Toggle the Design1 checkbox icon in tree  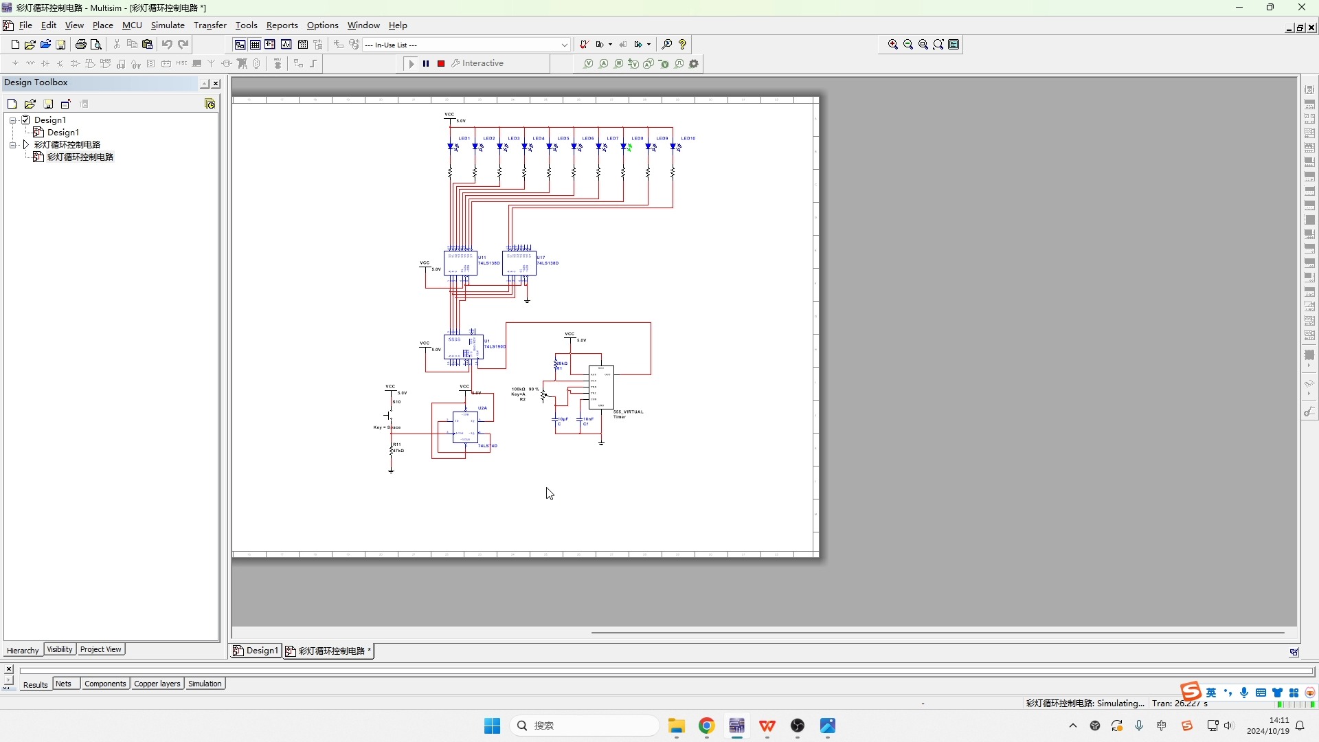click(x=26, y=120)
